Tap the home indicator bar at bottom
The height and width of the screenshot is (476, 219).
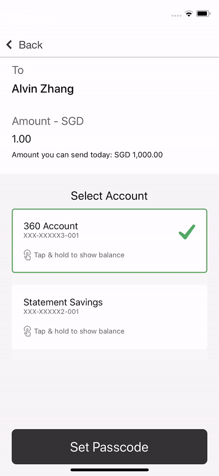coord(109,470)
